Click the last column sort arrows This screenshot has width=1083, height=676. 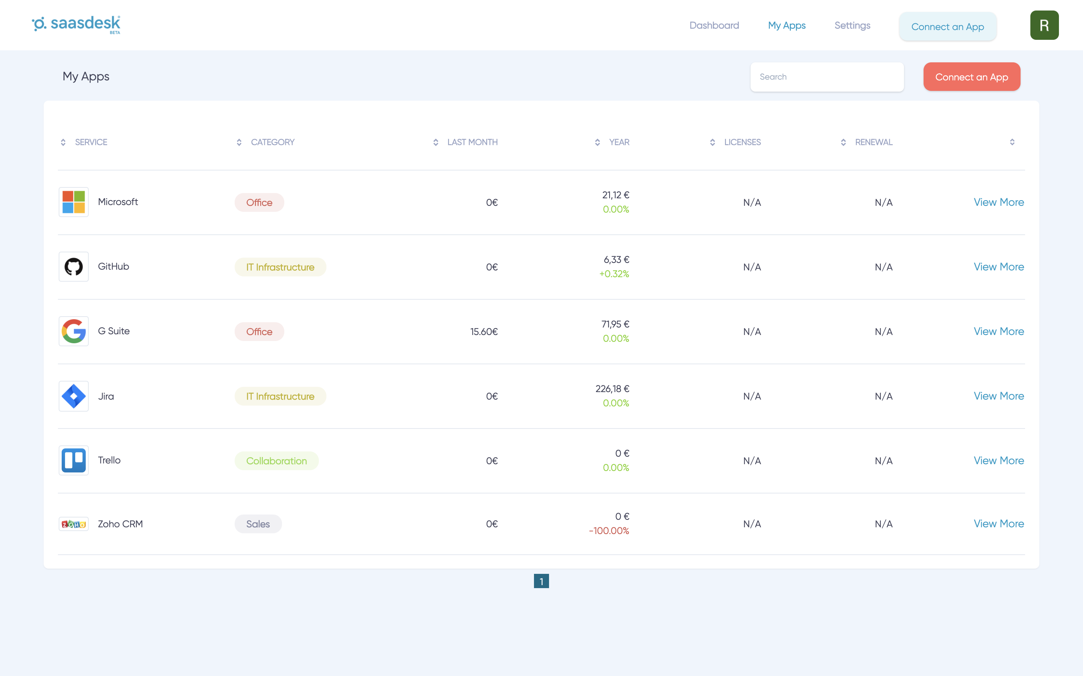pos(1012,142)
